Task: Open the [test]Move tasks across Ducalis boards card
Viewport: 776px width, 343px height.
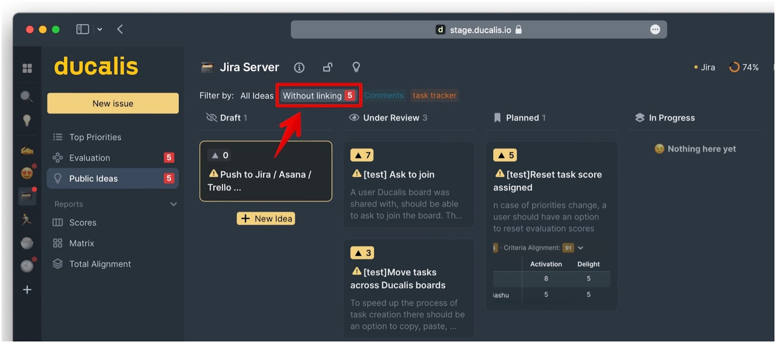Action: tap(408, 289)
